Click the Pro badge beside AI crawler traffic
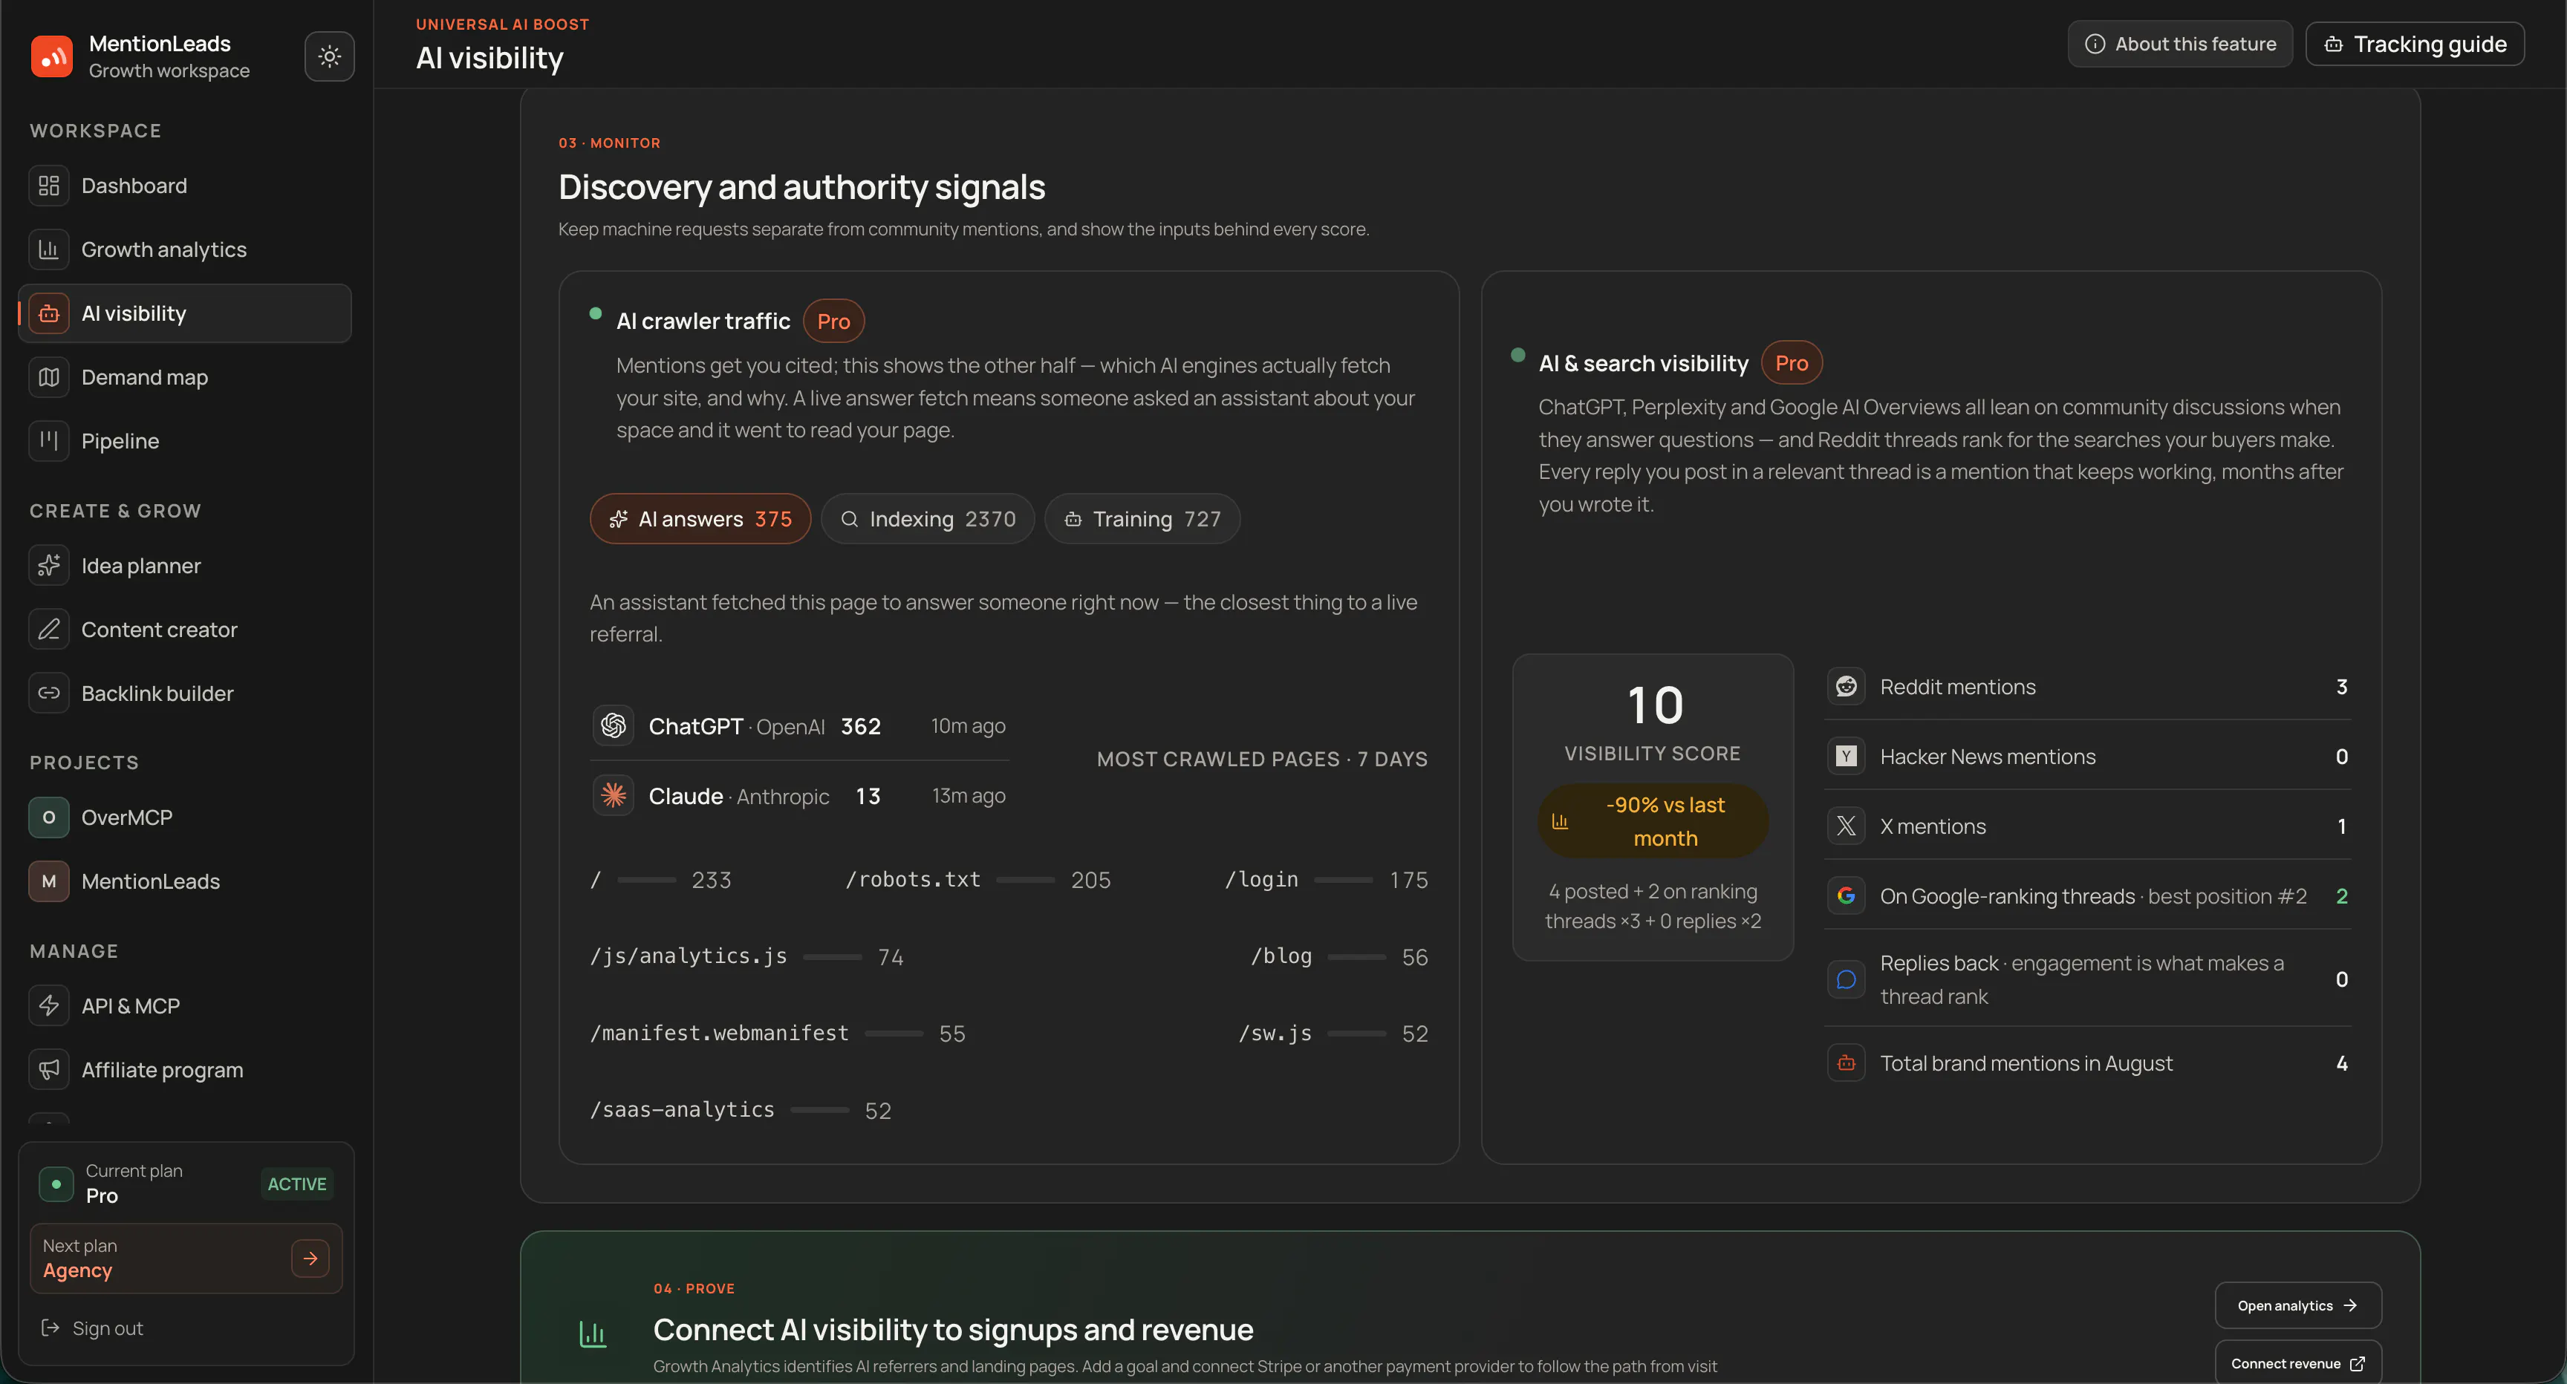Viewport: 2567px width, 1384px height. (833, 321)
